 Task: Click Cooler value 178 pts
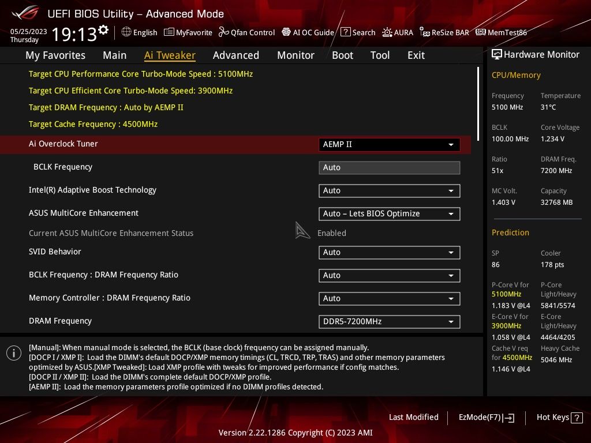(x=552, y=264)
